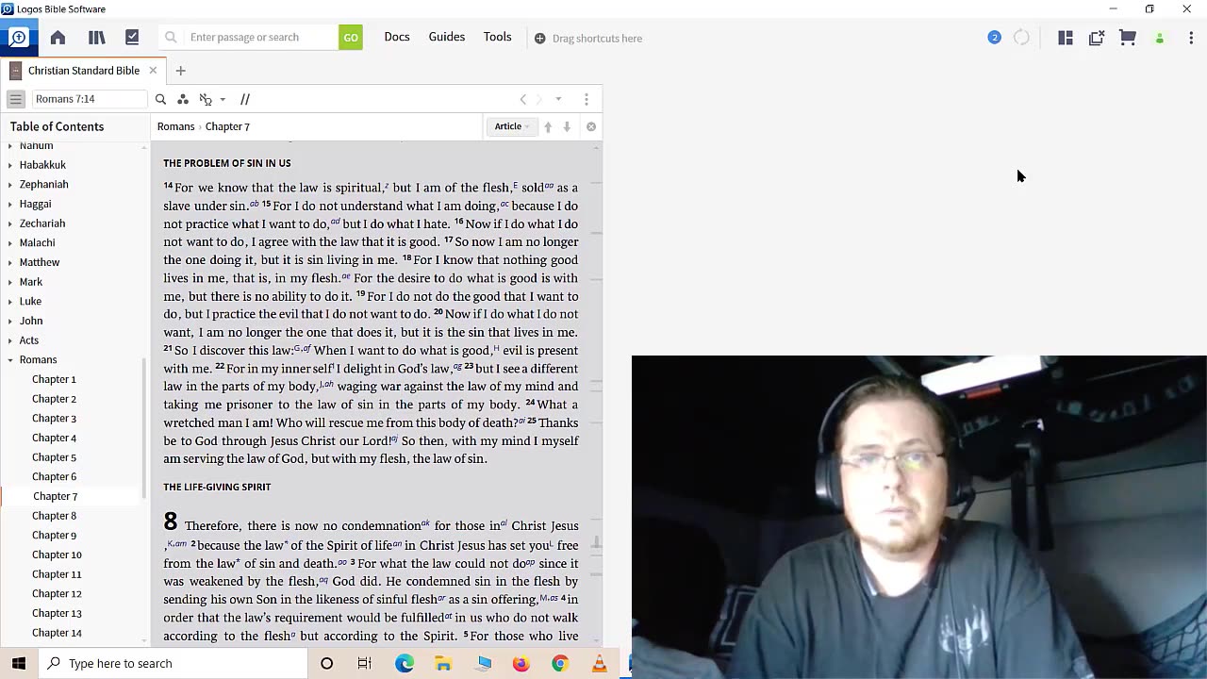The height and width of the screenshot is (679, 1207).
Task: Click the Chapter 7 breadcrumb link
Action: click(227, 126)
